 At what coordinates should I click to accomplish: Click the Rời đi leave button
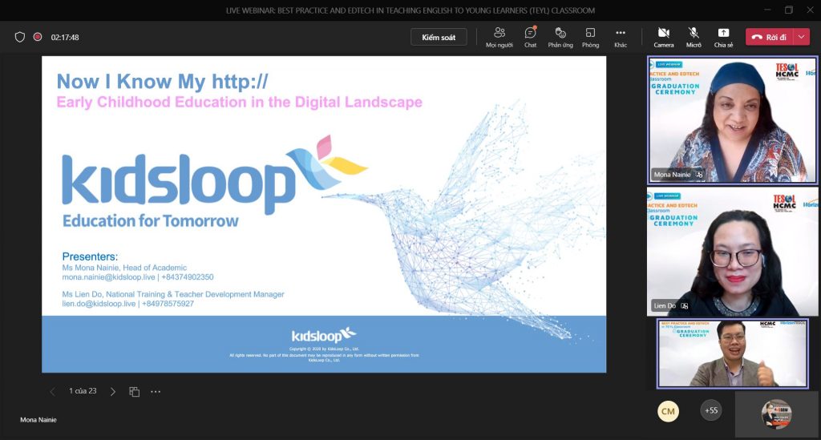pos(769,37)
